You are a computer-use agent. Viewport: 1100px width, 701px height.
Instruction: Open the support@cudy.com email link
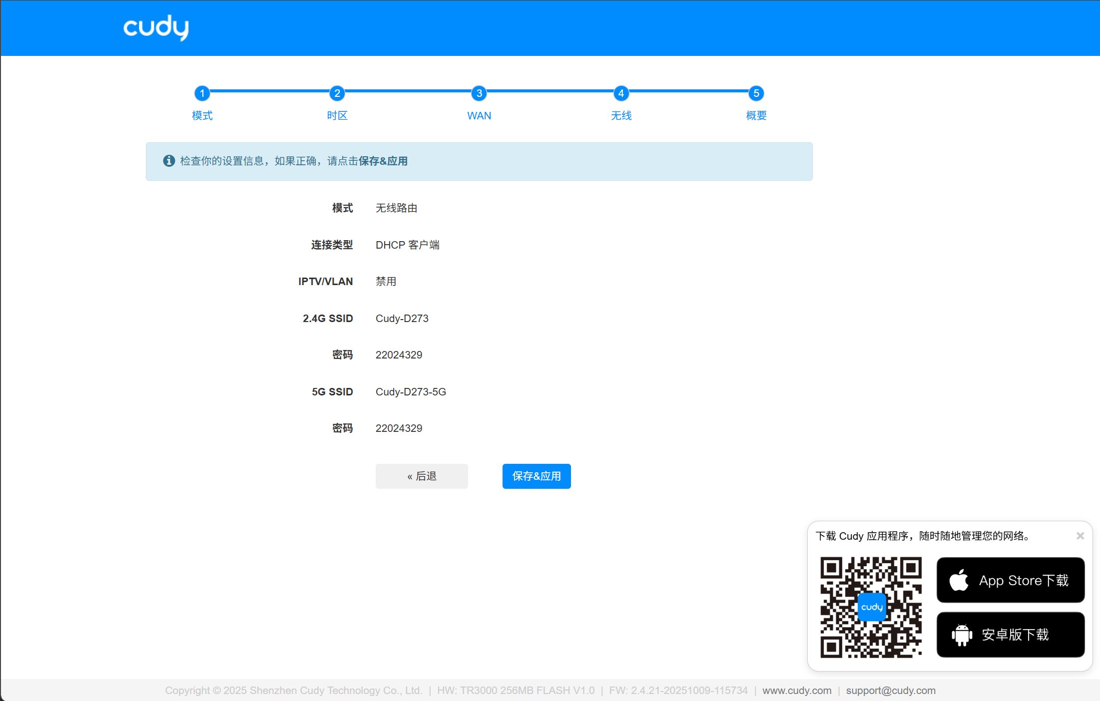[x=891, y=691]
